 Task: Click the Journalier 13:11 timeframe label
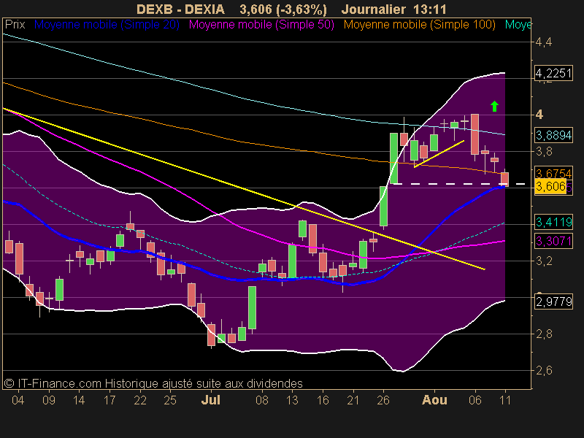coord(393,9)
